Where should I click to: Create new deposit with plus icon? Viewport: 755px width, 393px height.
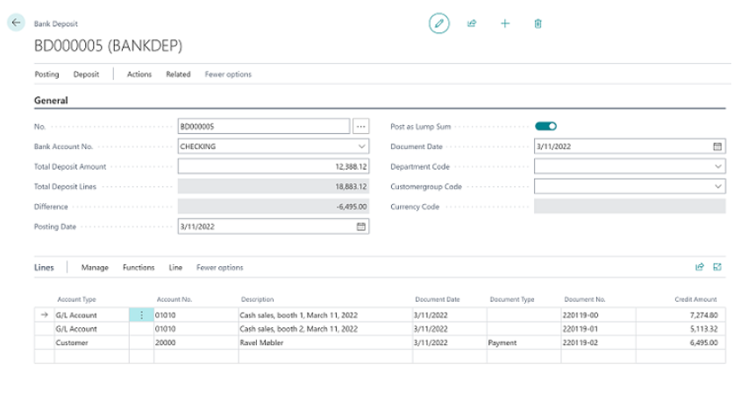pos(504,23)
